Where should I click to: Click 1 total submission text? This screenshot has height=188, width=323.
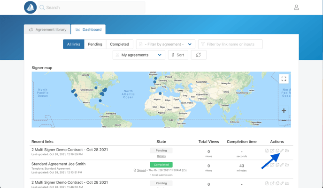click(161, 175)
